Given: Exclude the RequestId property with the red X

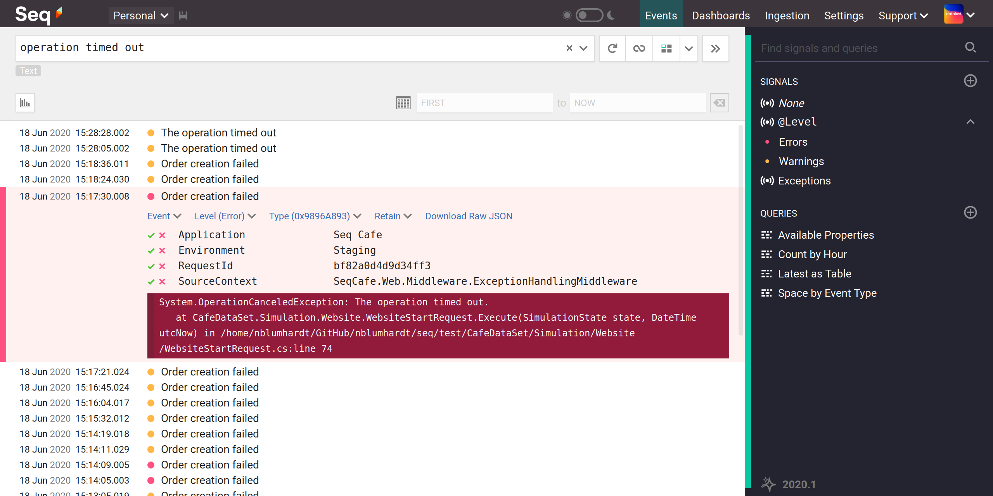Looking at the screenshot, I should click(162, 266).
